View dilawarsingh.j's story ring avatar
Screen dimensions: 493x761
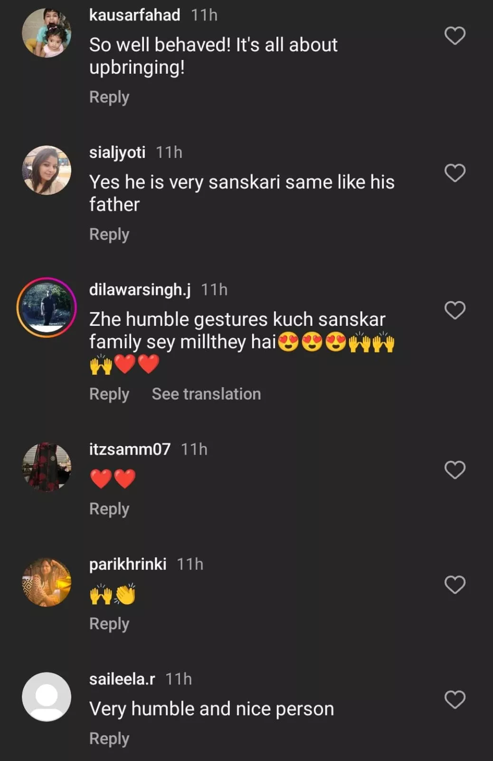[x=47, y=307]
